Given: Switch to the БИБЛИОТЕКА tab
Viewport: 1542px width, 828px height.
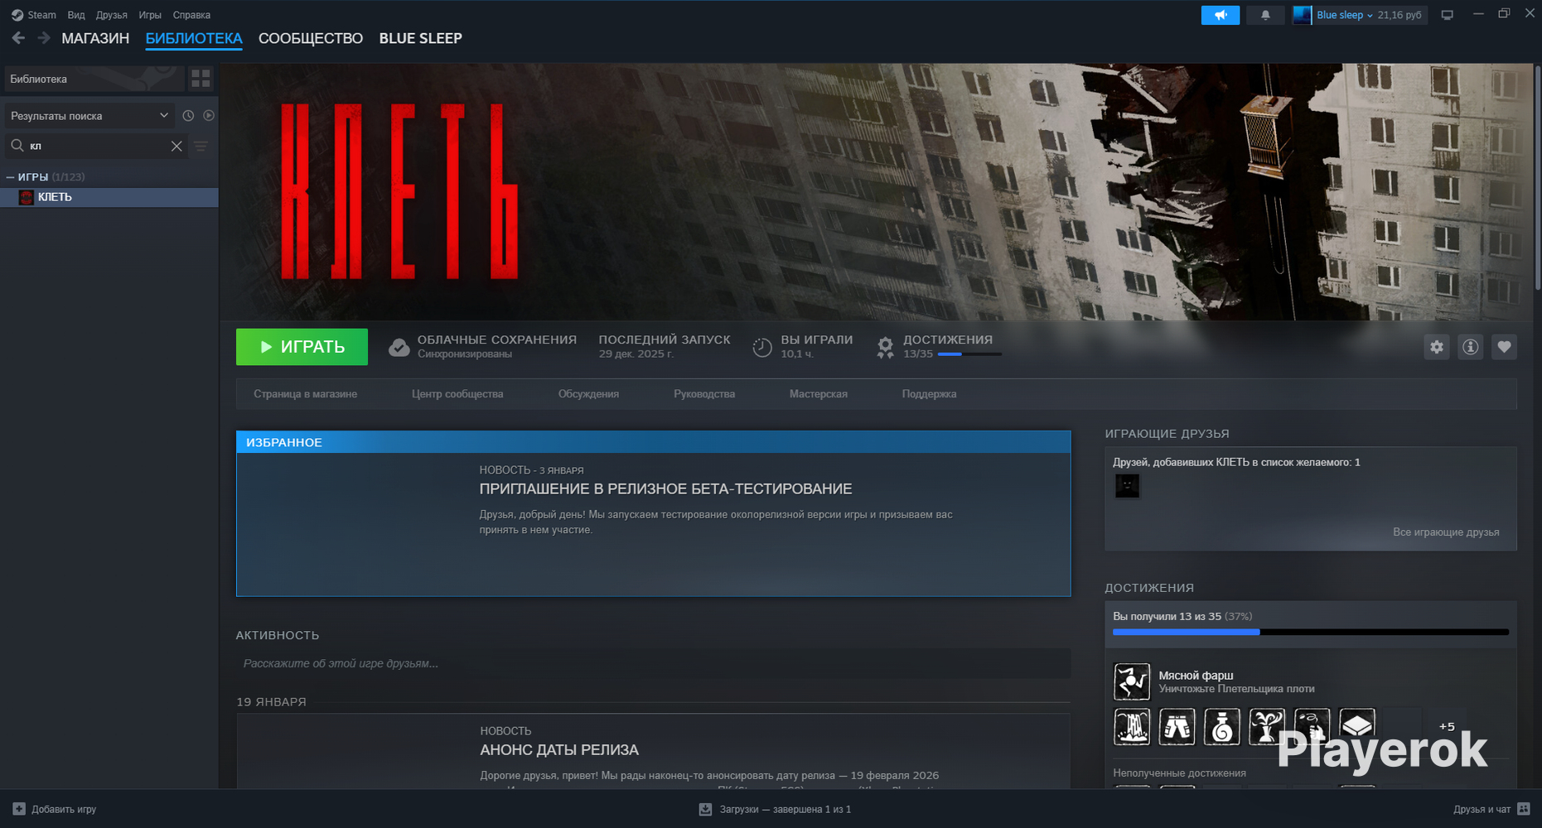Looking at the screenshot, I should (x=194, y=38).
